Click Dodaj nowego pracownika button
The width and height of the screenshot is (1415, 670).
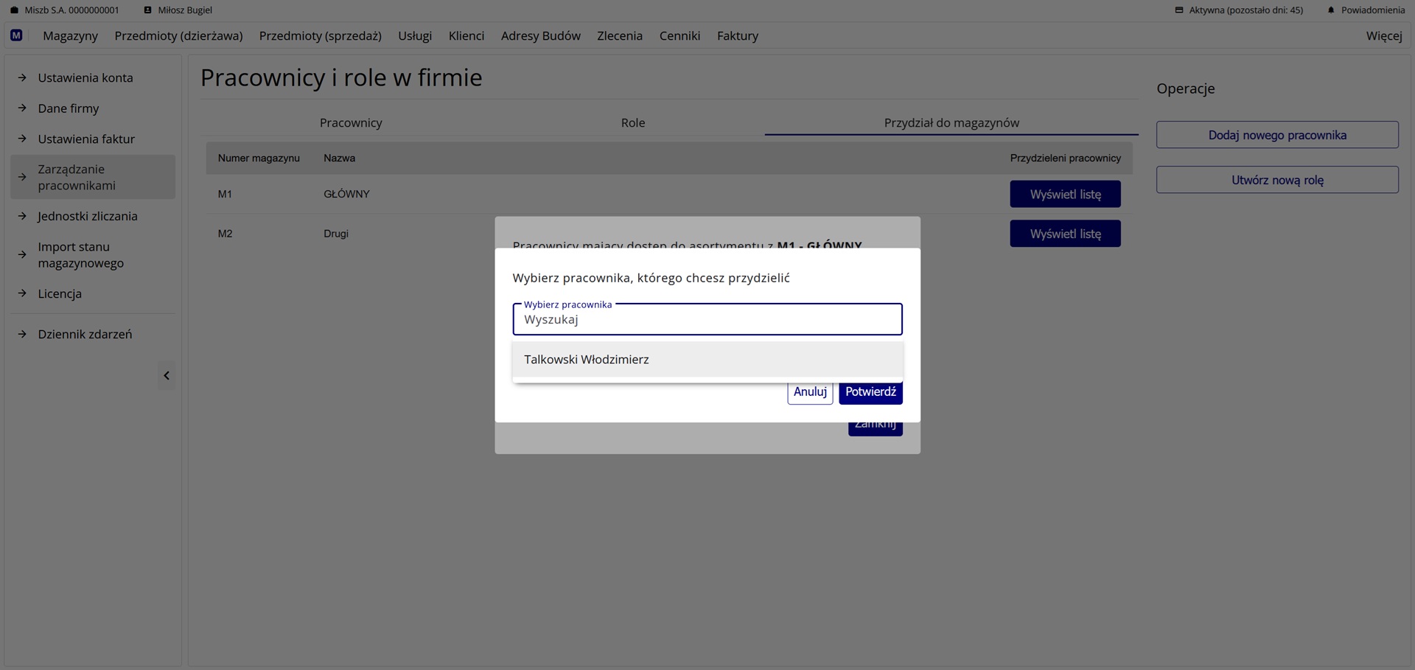click(x=1276, y=135)
